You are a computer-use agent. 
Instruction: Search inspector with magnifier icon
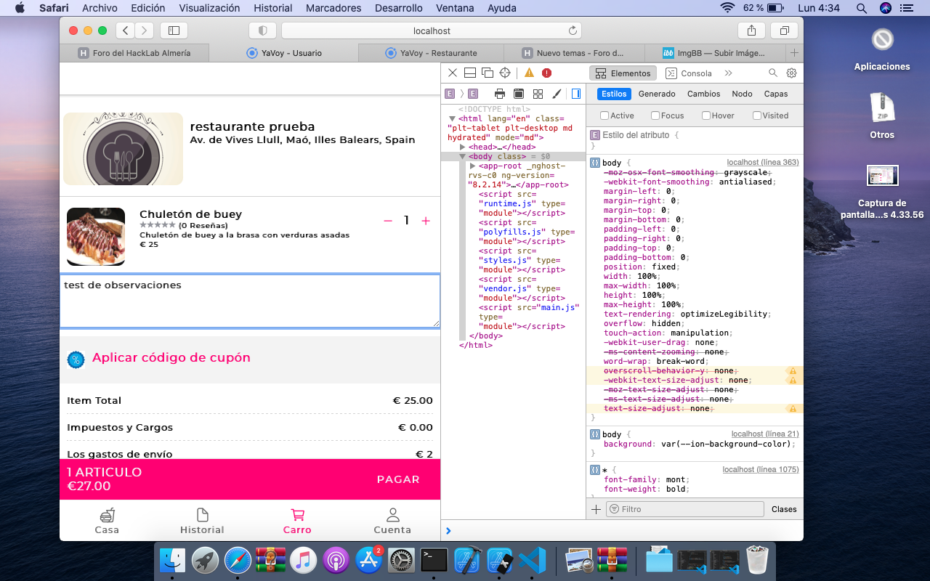coord(773,73)
